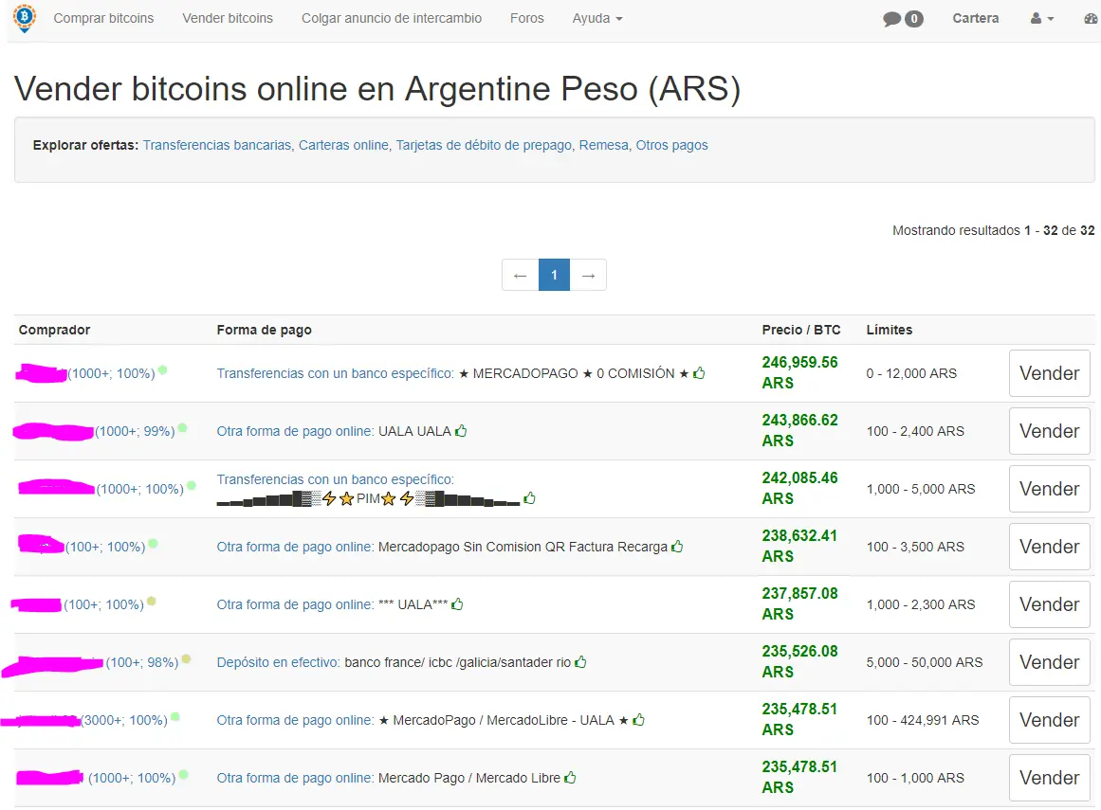
Task: Click thumbs-up on Mercado Pago / Mercado Libre offer
Action: [570, 777]
